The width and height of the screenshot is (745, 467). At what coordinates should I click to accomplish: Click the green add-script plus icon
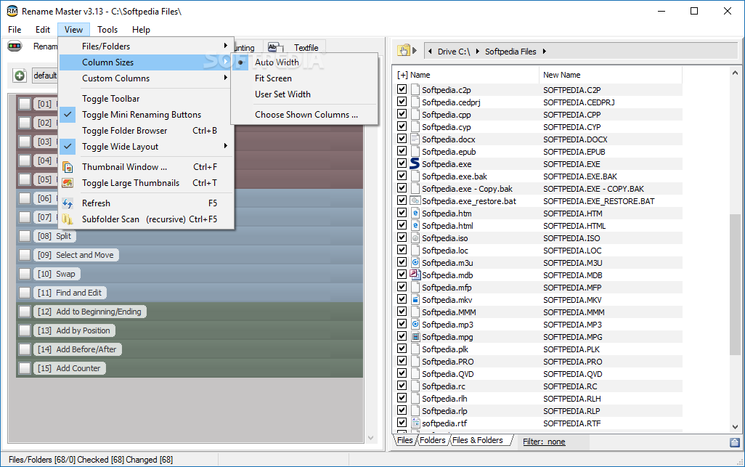20,76
